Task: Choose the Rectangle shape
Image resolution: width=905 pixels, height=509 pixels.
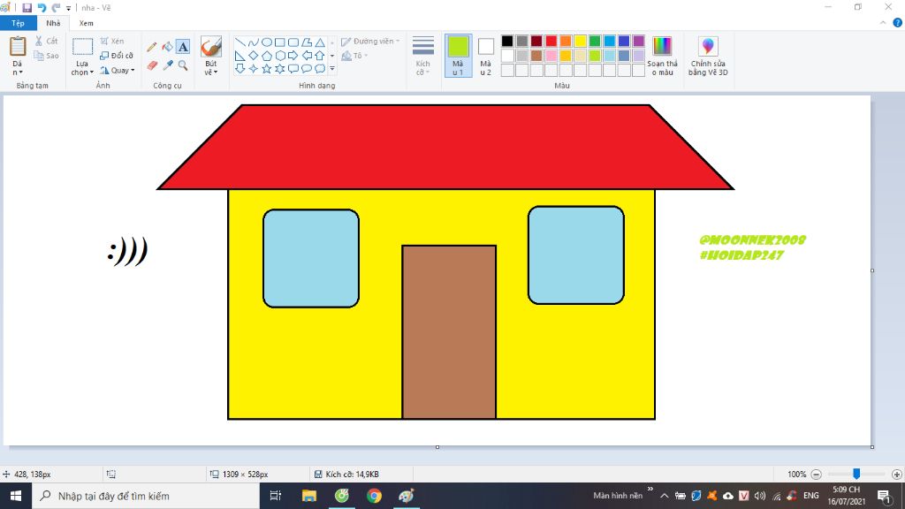Action: coord(280,42)
